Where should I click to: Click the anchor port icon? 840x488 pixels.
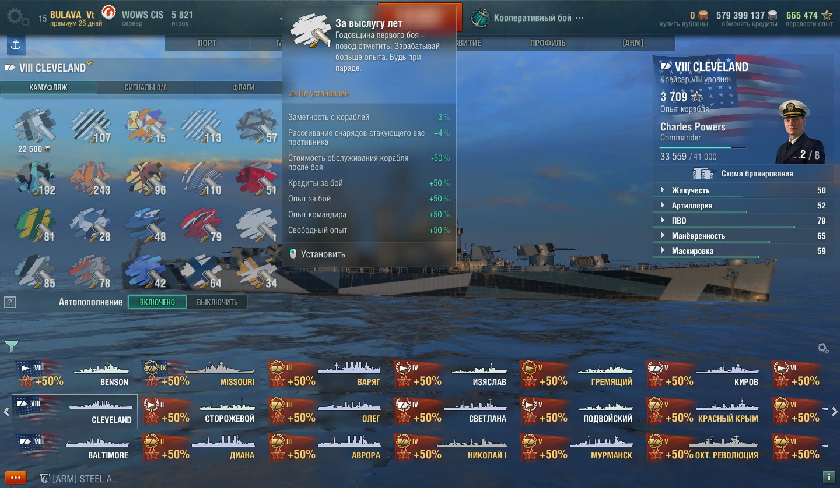pyautogui.click(x=16, y=45)
